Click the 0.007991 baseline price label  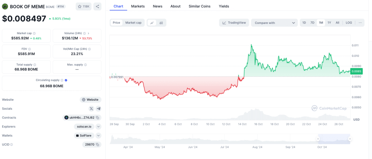tap(118, 77)
